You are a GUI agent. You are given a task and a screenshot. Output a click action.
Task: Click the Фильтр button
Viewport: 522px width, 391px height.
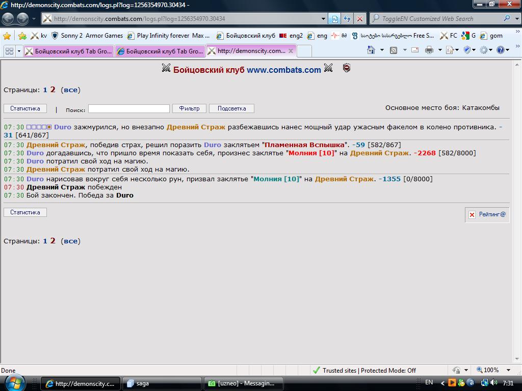click(x=190, y=108)
